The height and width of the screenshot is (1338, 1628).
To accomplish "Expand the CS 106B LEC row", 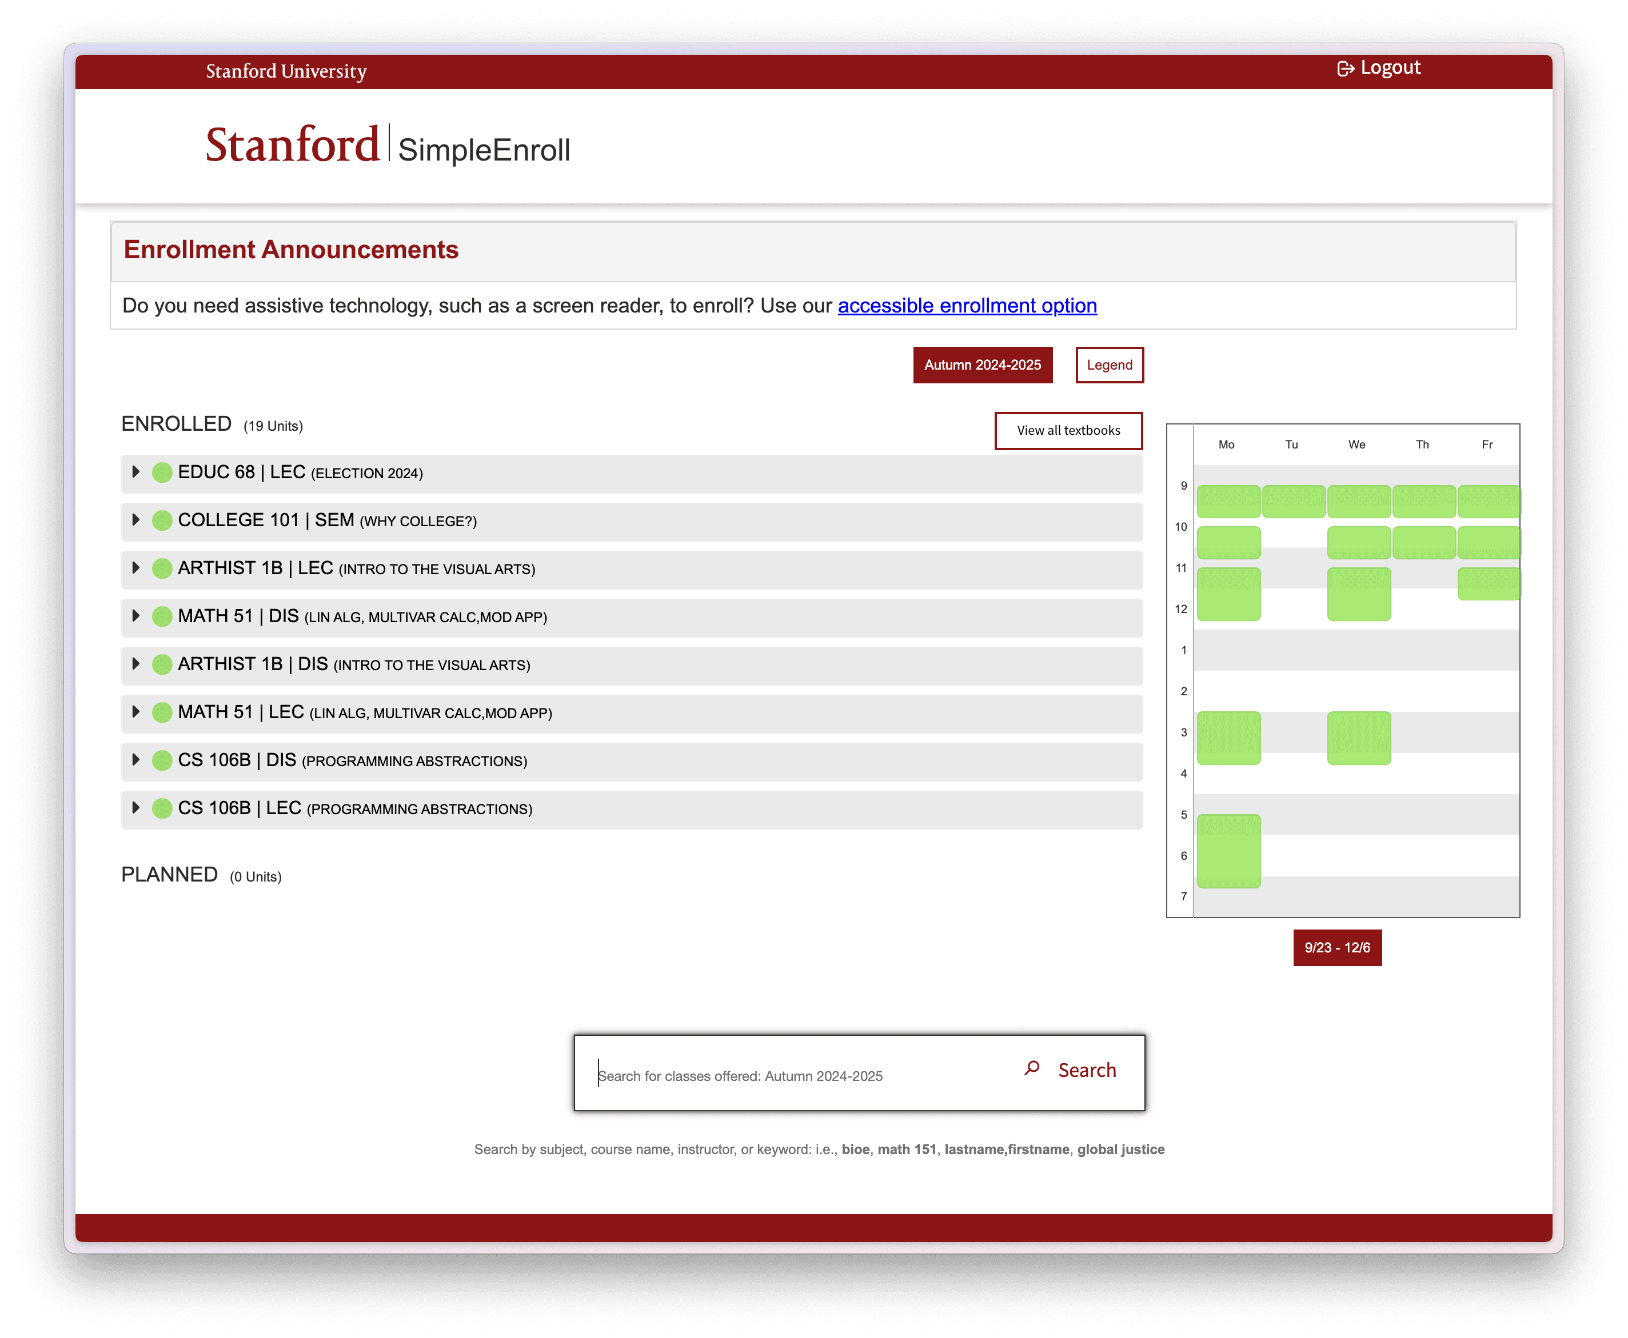I will 135,808.
